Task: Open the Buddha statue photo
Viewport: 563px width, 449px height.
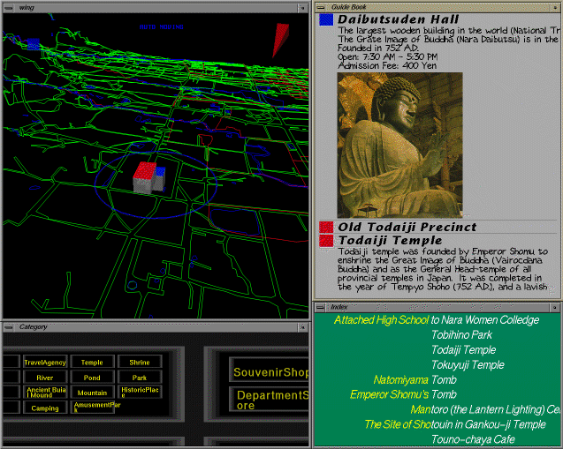Action: [x=400, y=146]
